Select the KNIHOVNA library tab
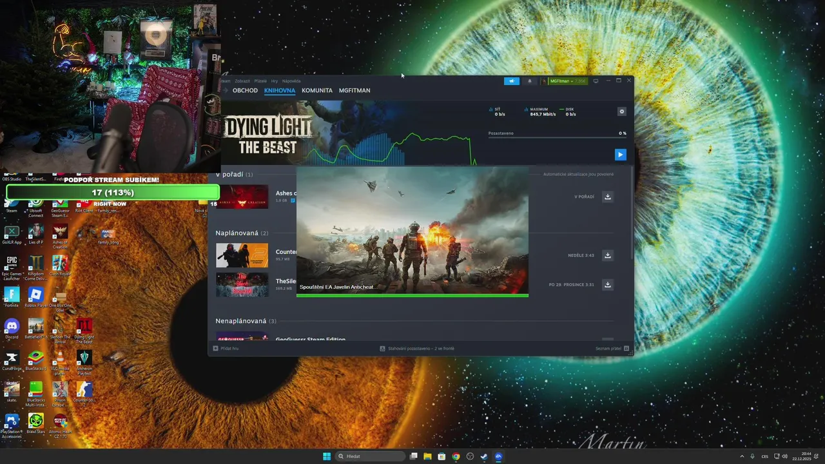 coord(280,90)
